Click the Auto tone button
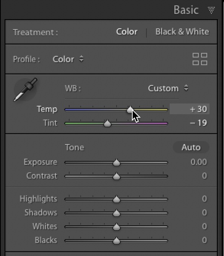Viewport: 224px width, 256px height. pos(191,147)
